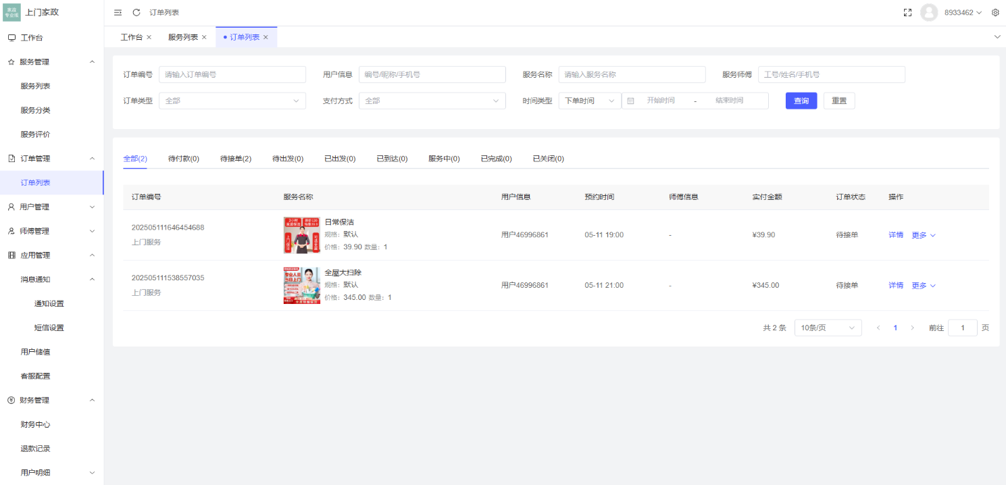Click the fullscreen icon in the header
Screen dimensions: 1006x485
coord(907,11)
